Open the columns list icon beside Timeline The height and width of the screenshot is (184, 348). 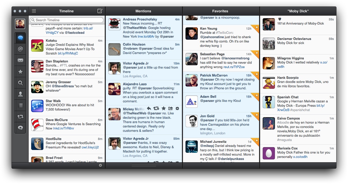pyautogui.click(x=33, y=11)
